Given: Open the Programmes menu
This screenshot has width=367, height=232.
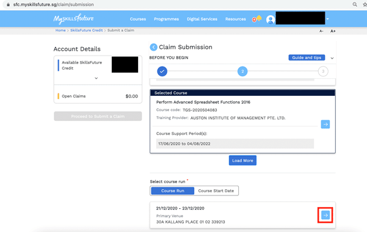Looking at the screenshot, I should (x=167, y=19).
